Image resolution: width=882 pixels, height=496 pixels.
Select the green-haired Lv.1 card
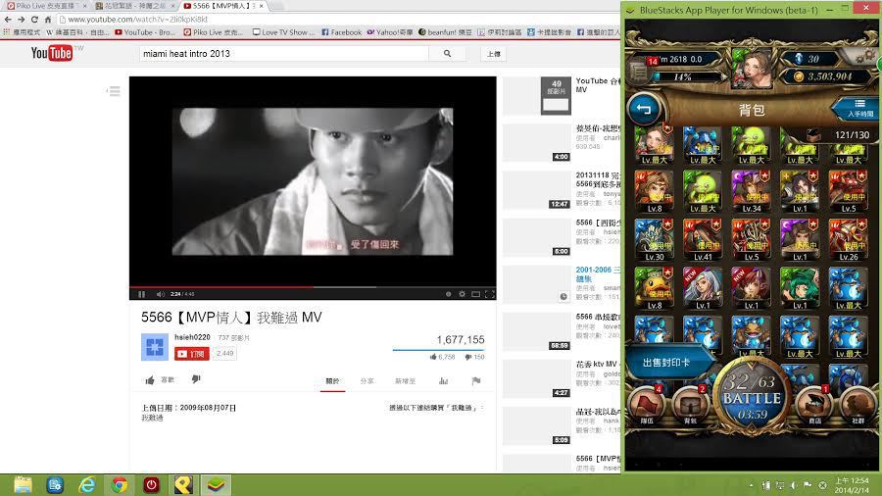(x=800, y=288)
